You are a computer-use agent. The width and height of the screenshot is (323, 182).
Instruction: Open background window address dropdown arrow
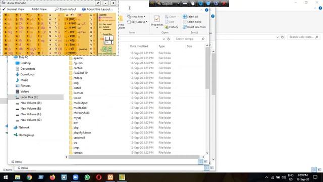[278, 37]
